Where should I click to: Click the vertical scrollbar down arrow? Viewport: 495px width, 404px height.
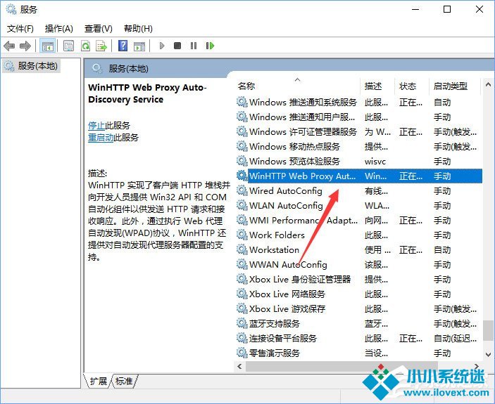(x=488, y=355)
